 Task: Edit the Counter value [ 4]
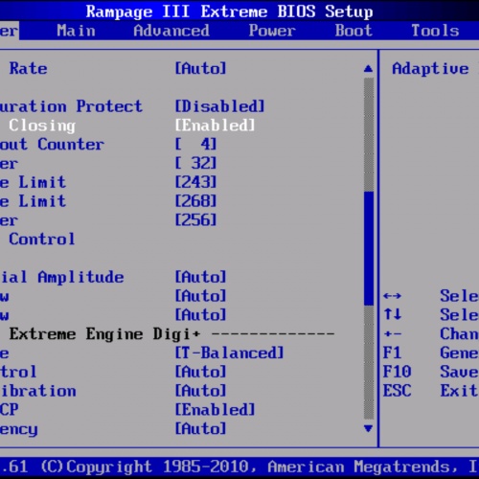tap(195, 145)
